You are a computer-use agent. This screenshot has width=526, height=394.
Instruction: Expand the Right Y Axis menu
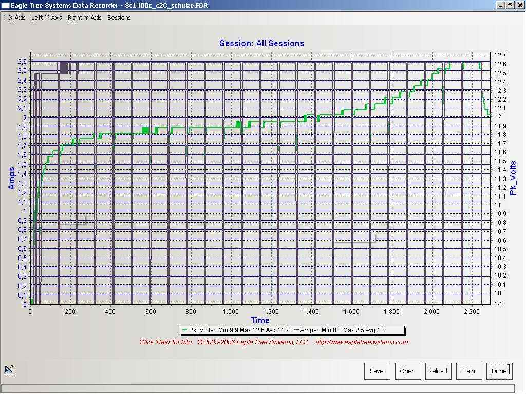(x=84, y=18)
